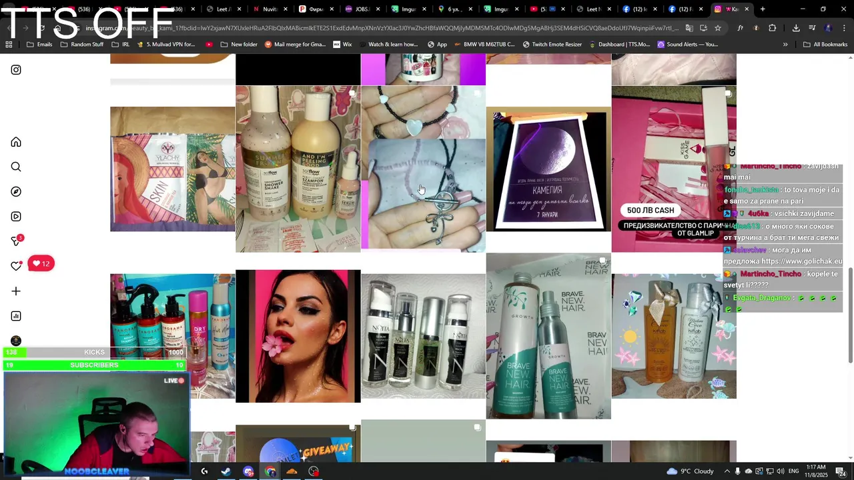Open the Brave New Hair bottles post
The height and width of the screenshot is (480, 854).
[x=548, y=336]
